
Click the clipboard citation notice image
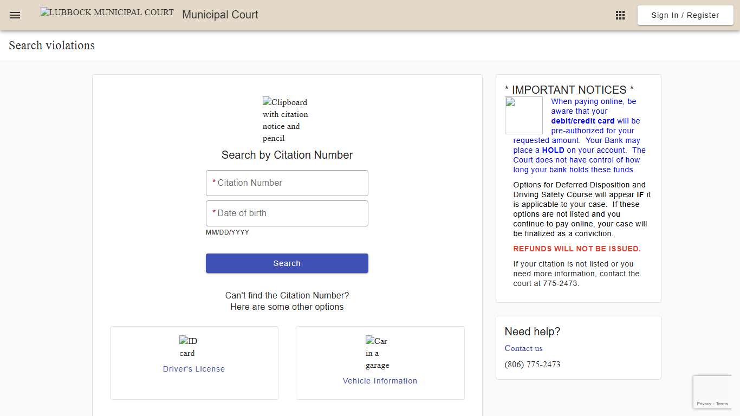pyautogui.click(x=285, y=119)
